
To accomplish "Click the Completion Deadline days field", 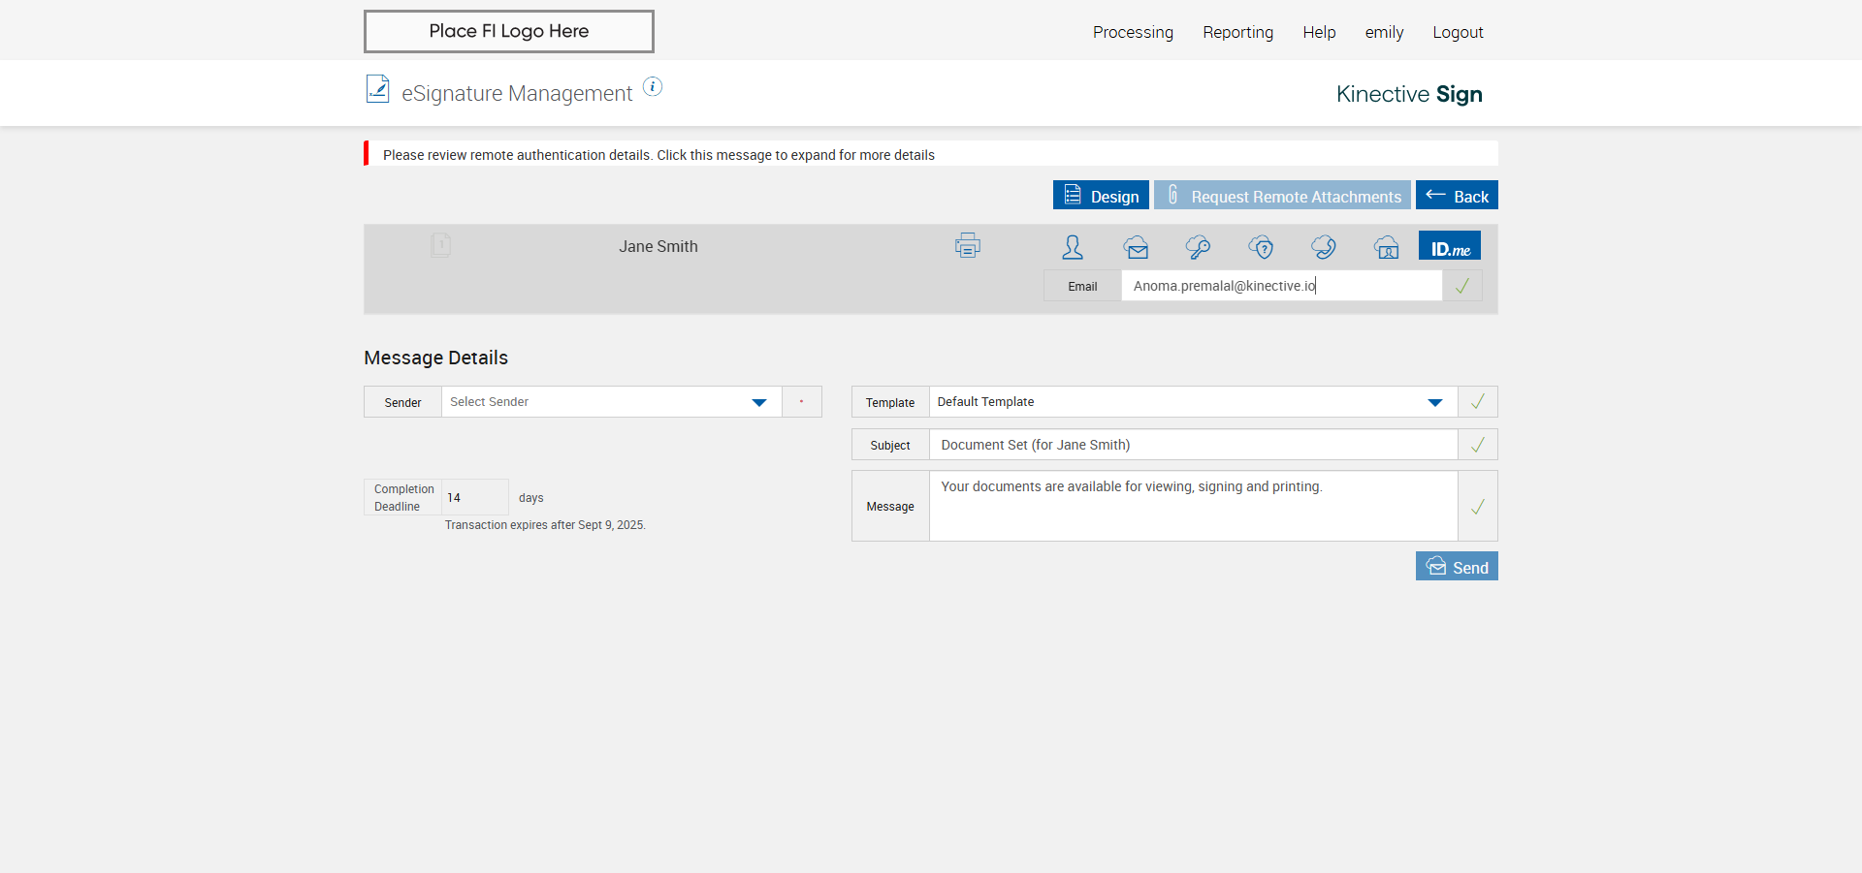I will tap(474, 497).
